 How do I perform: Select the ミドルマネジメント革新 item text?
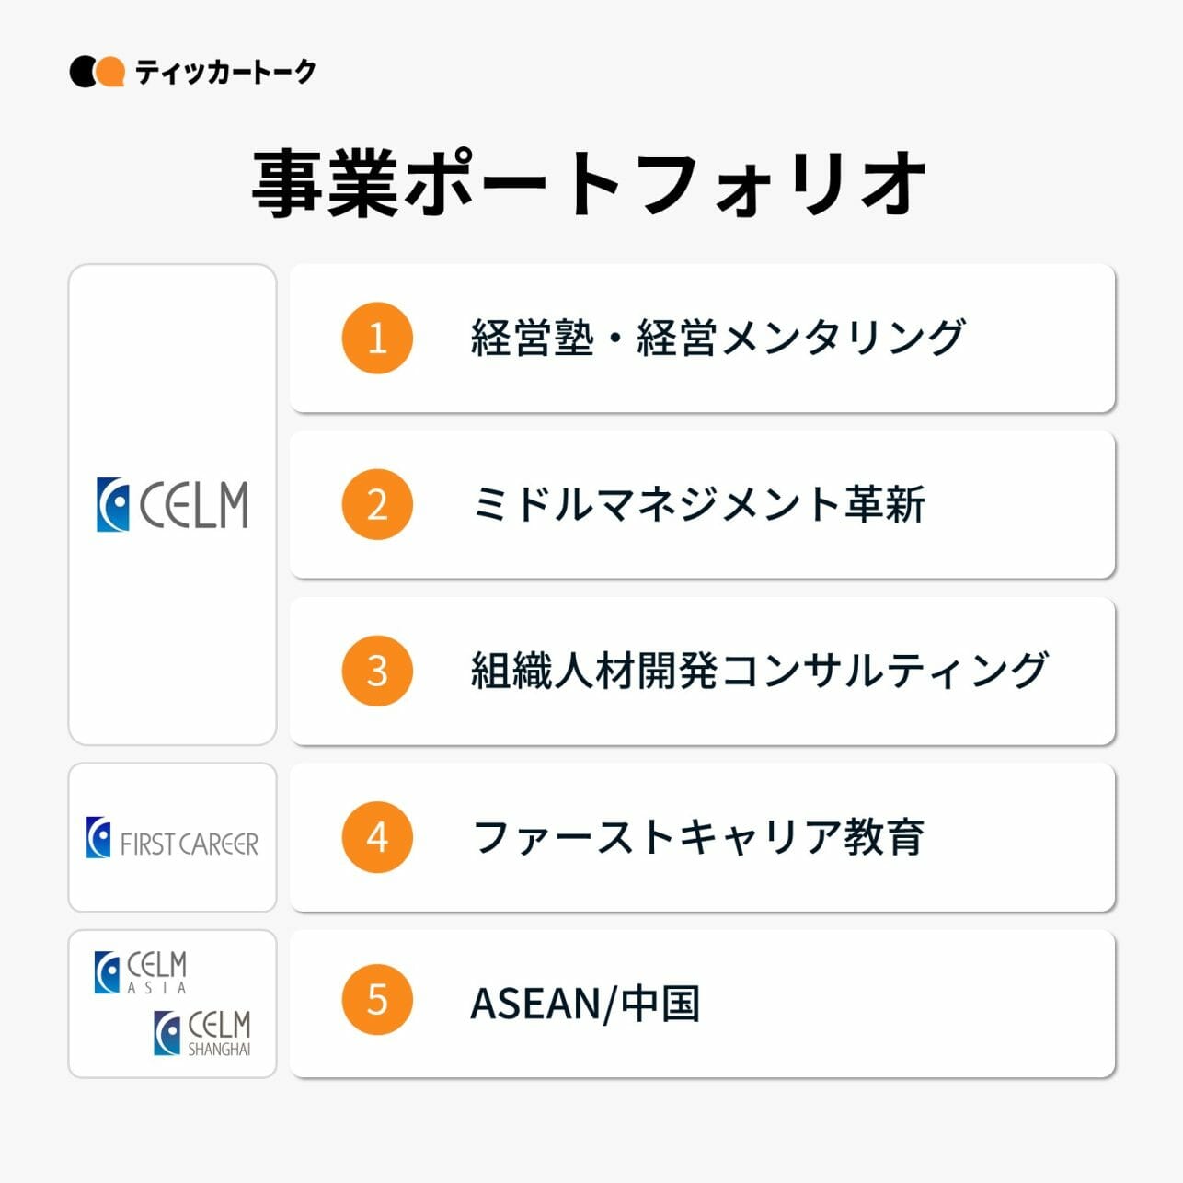coord(698,504)
